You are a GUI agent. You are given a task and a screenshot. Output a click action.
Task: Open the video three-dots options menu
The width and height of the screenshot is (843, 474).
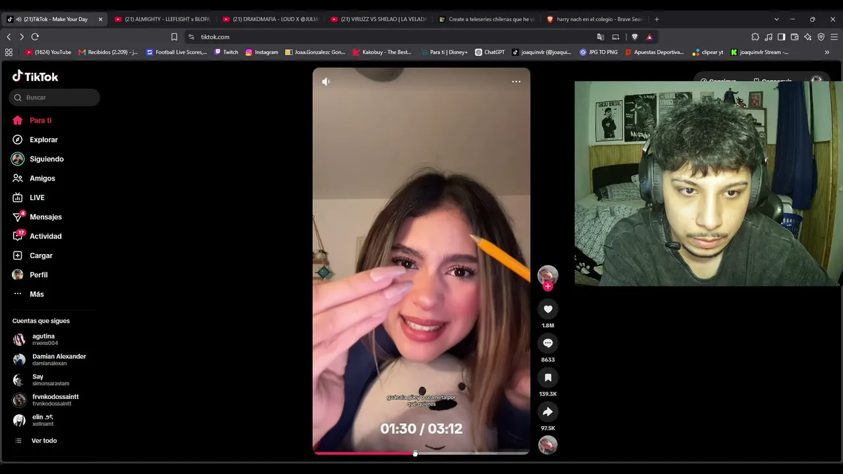coord(516,82)
